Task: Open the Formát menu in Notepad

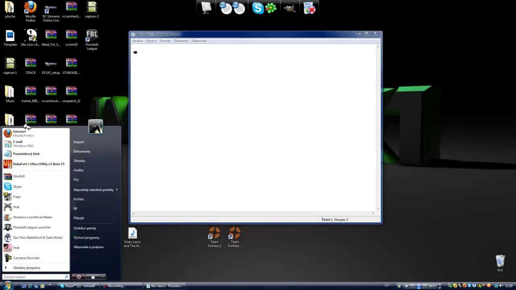Action: point(165,41)
